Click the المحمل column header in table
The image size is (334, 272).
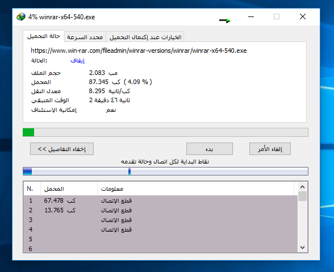pyautogui.click(x=69, y=189)
